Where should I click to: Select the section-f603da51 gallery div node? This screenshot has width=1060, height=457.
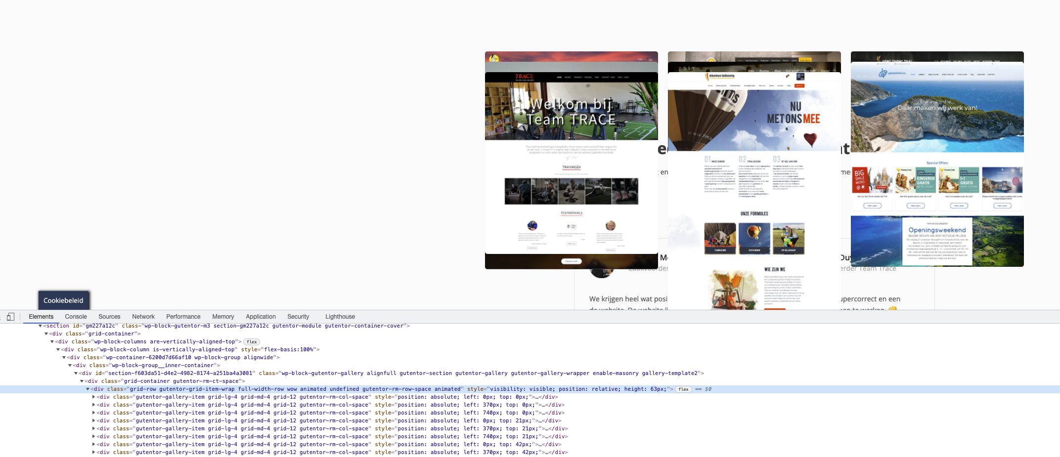[391, 374]
